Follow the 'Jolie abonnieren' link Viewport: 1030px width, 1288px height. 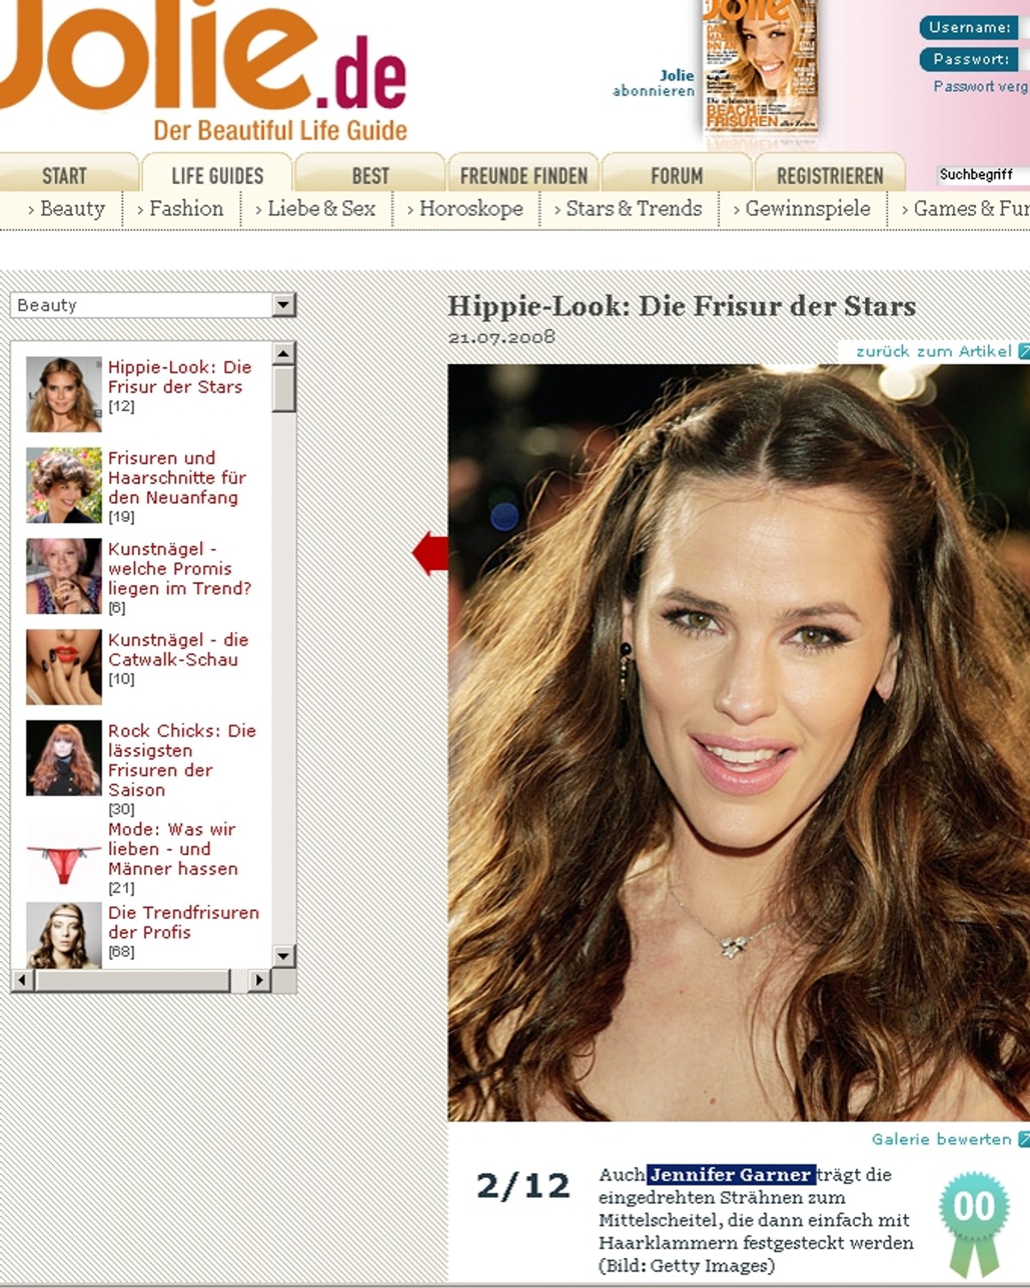tap(654, 82)
